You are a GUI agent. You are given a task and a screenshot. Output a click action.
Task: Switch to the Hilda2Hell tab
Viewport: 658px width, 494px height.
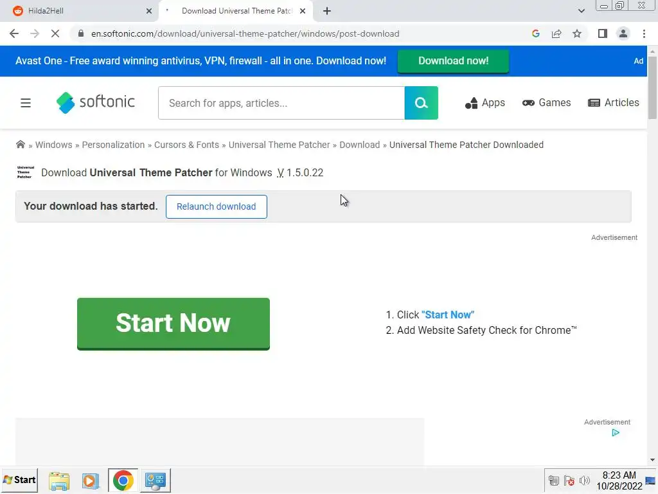[x=79, y=11]
